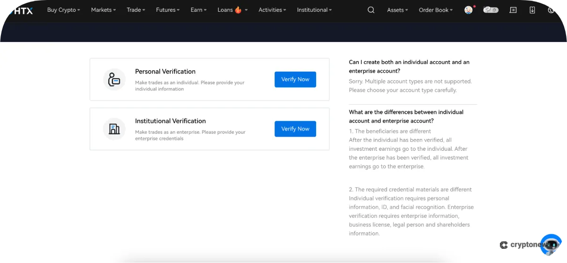Open the Loans menu item
The width and height of the screenshot is (567, 263).
pyautogui.click(x=232, y=10)
